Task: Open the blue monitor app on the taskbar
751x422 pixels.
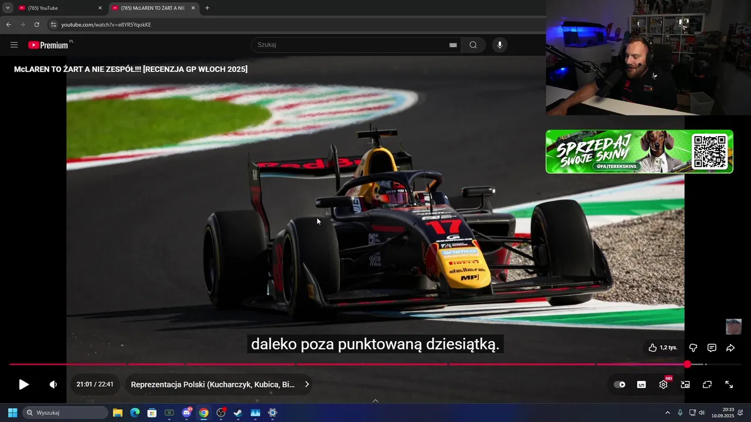Action: (255, 413)
